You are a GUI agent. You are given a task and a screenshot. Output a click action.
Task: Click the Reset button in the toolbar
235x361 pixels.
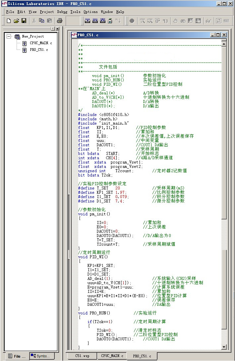pos(226,21)
